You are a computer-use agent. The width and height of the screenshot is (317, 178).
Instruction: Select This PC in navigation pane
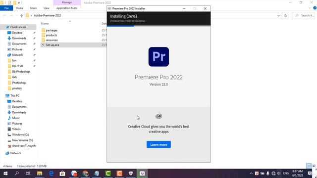coord(15,95)
